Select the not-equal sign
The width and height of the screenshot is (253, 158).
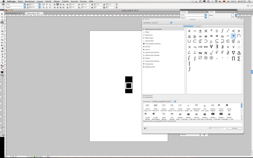(x=206, y=36)
